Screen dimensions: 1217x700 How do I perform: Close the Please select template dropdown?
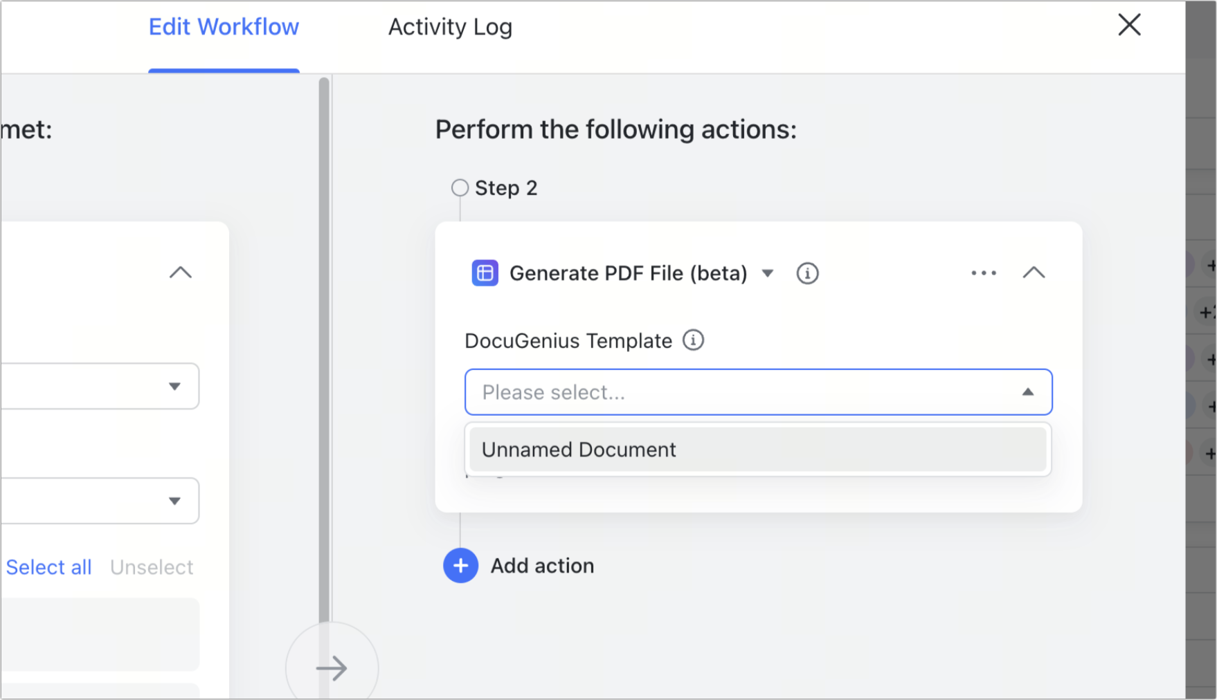(1027, 392)
